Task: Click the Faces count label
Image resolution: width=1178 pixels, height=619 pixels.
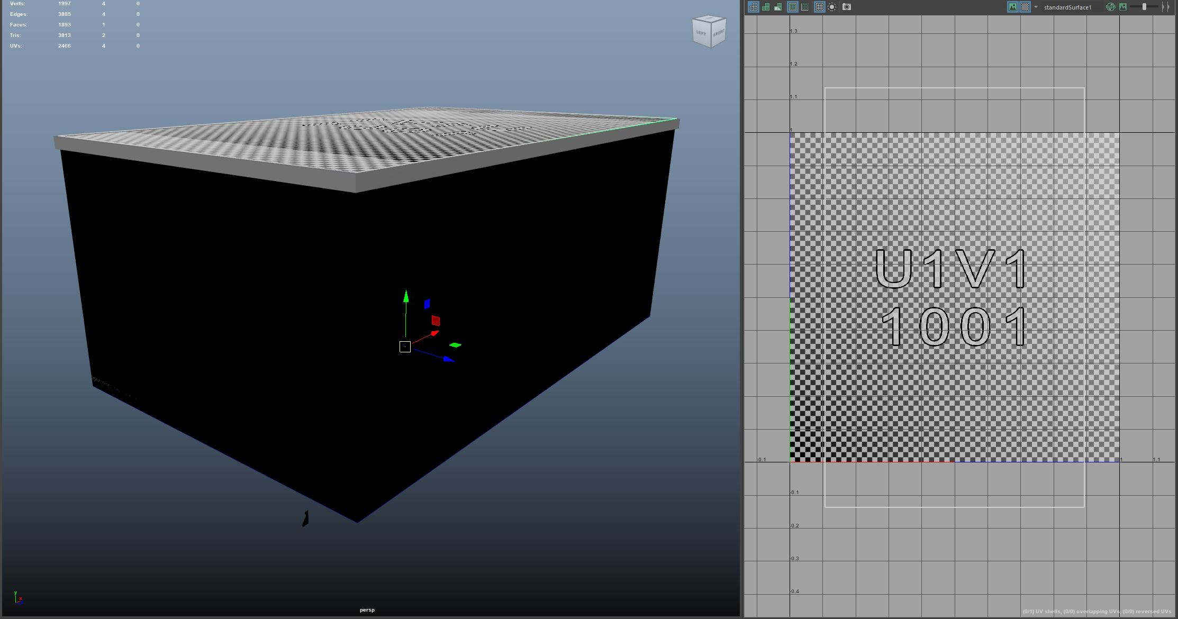Action: (19, 25)
